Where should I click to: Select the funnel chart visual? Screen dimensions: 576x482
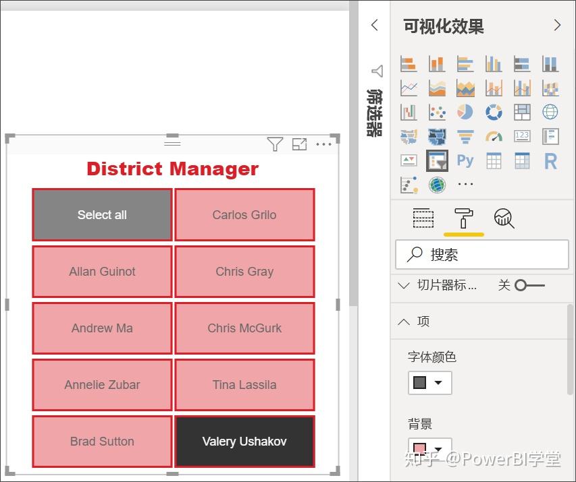pyautogui.click(x=465, y=136)
